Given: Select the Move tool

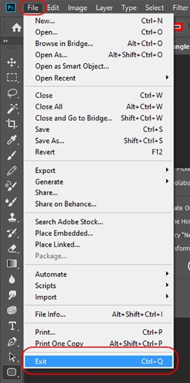Looking at the screenshot, I should [x=11, y=62].
